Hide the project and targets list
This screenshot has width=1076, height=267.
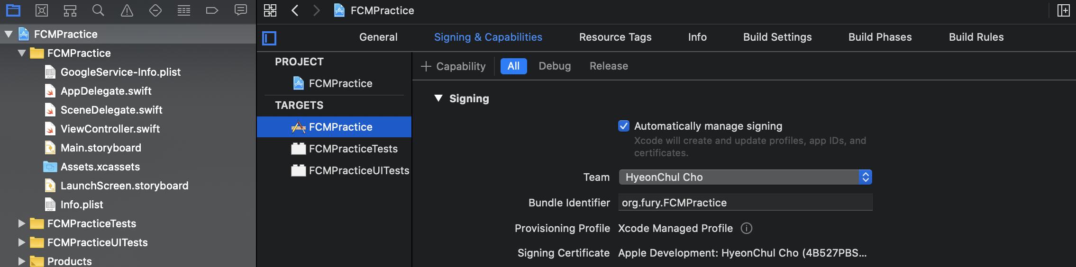click(269, 38)
